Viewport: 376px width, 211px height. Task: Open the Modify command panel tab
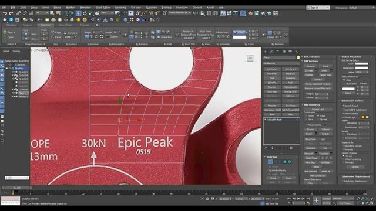pyautogui.click(x=271, y=52)
